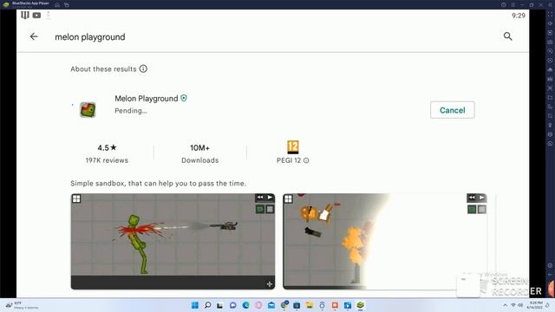Tap 'Simple sandbox' description text
This screenshot has height=312, width=555.
click(158, 183)
